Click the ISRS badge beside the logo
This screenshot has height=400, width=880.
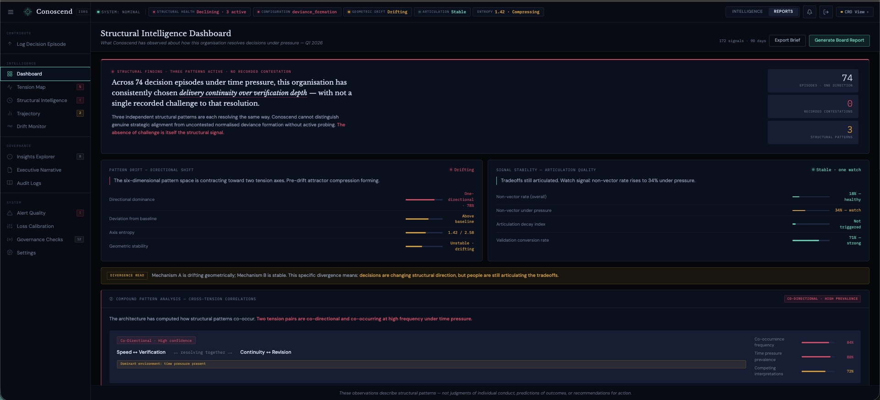[x=83, y=12]
